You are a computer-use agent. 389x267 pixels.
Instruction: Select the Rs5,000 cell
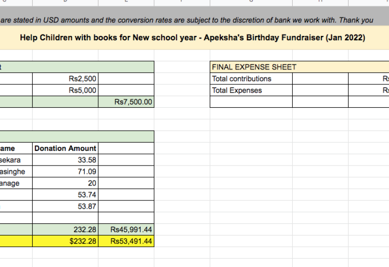tap(65, 90)
